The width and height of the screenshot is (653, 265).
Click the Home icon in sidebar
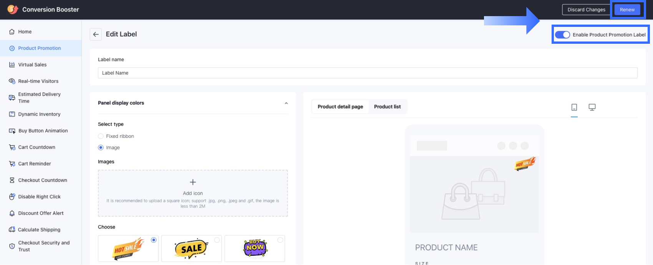pyautogui.click(x=12, y=32)
